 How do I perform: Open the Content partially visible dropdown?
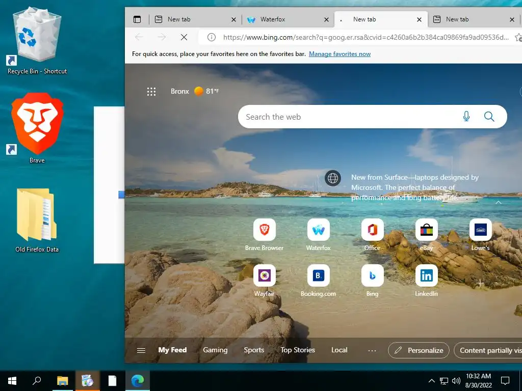488,350
